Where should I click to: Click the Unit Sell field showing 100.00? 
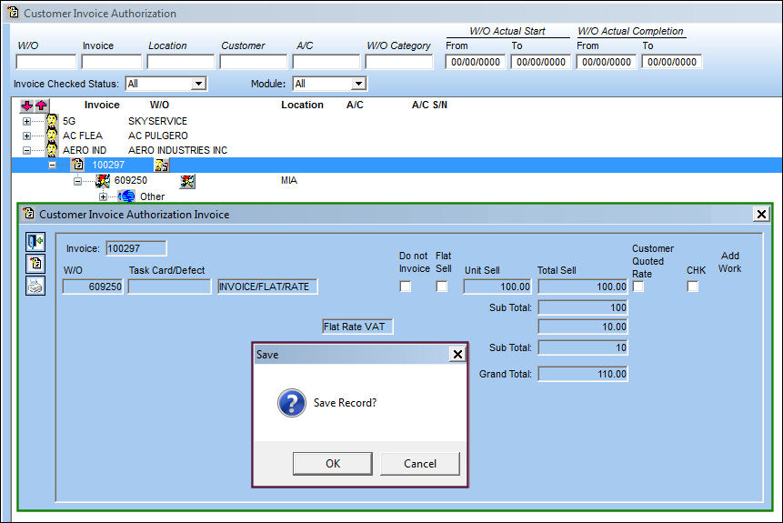coord(497,287)
